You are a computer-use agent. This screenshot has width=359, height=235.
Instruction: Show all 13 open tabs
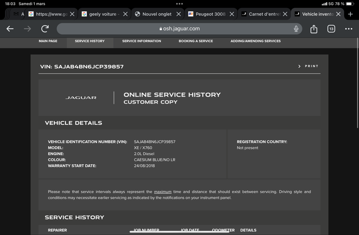pos(331,29)
